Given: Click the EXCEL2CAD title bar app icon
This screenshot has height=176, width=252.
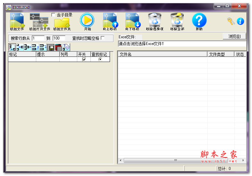Looking at the screenshot, I should [8, 7].
